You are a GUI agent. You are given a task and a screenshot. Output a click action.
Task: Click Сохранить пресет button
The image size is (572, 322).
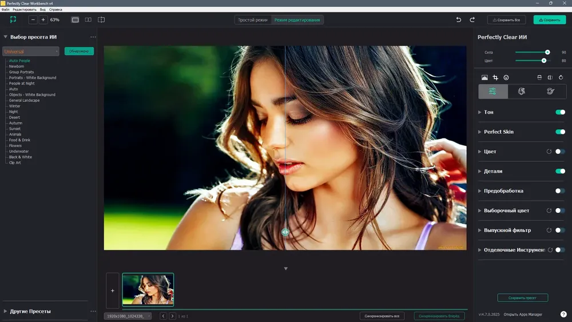coord(522,297)
